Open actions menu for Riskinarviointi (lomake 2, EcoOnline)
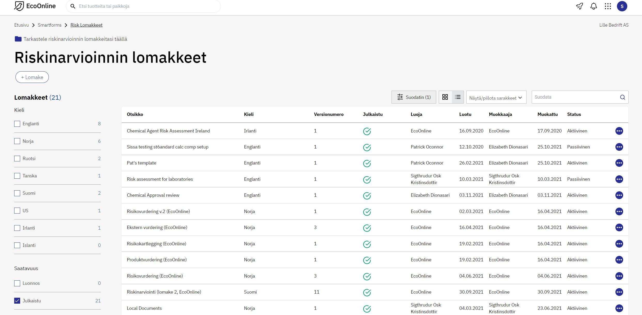This screenshot has width=642, height=315. pyautogui.click(x=619, y=292)
